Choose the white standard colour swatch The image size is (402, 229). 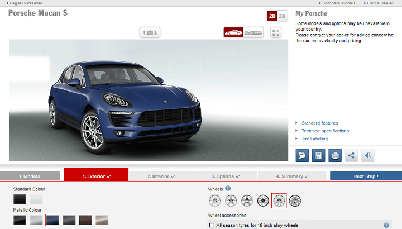coord(36,199)
